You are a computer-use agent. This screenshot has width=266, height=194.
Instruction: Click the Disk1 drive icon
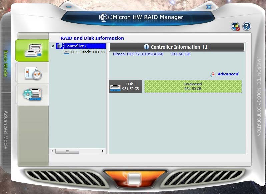(115, 87)
